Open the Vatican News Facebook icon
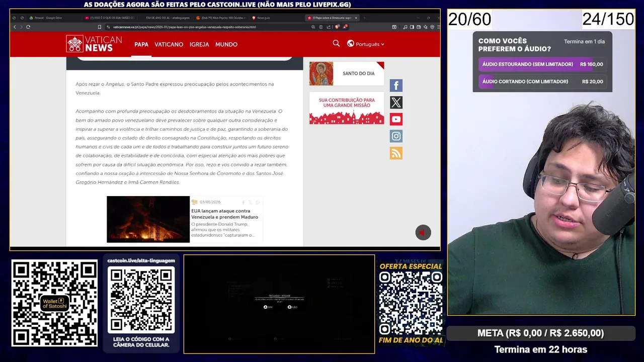Screen dimensions: 644x362 (396, 85)
